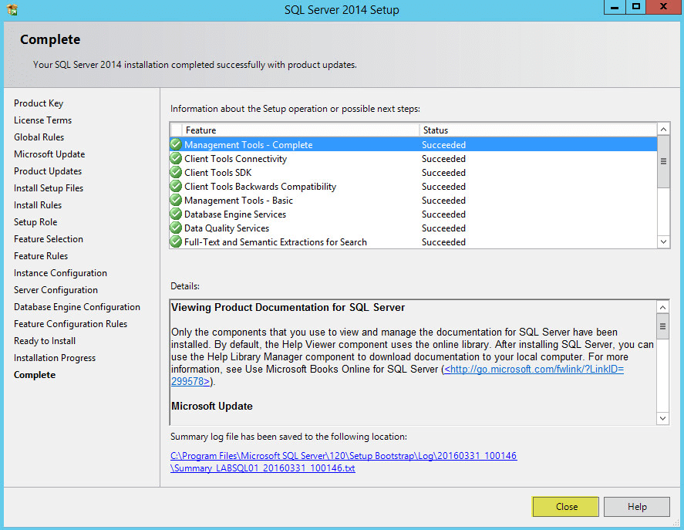Select the Install Rules step

pos(38,205)
